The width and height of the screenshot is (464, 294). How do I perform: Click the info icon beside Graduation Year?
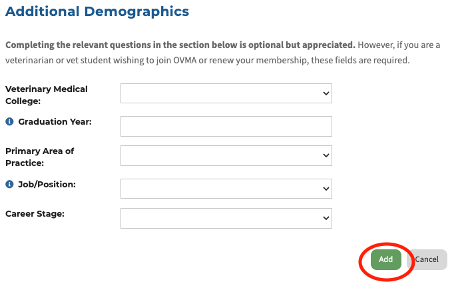pos(10,122)
